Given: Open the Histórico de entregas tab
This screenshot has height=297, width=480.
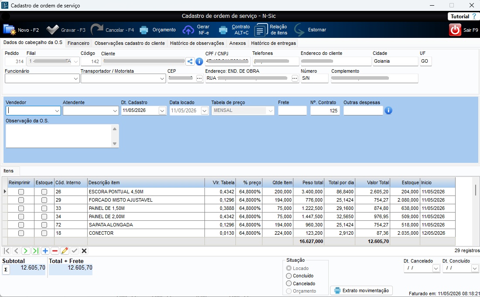Looking at the screenshot, I should point(273,43).
